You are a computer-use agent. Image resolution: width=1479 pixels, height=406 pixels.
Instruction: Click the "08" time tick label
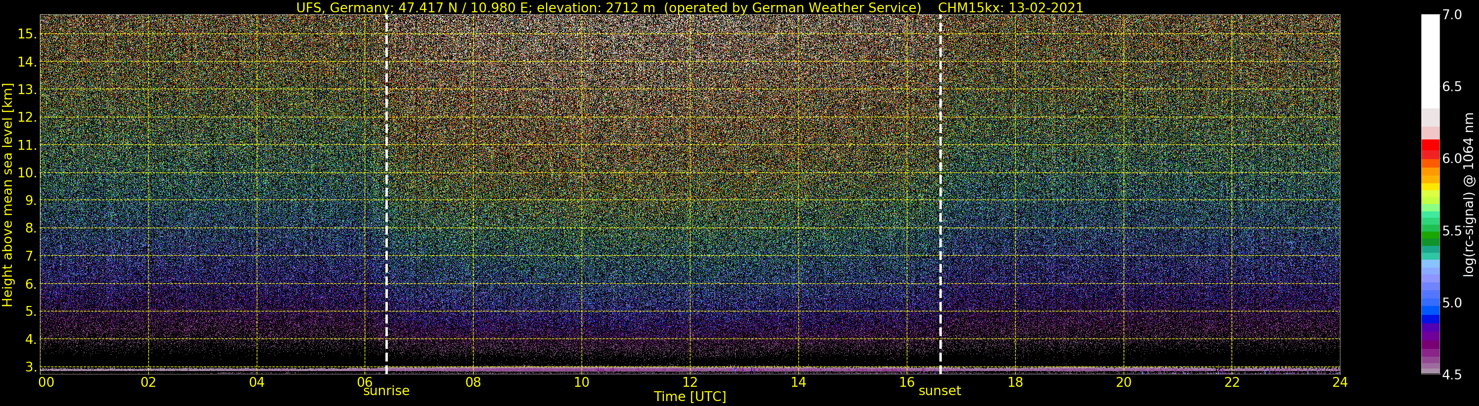tap(473, 382)
